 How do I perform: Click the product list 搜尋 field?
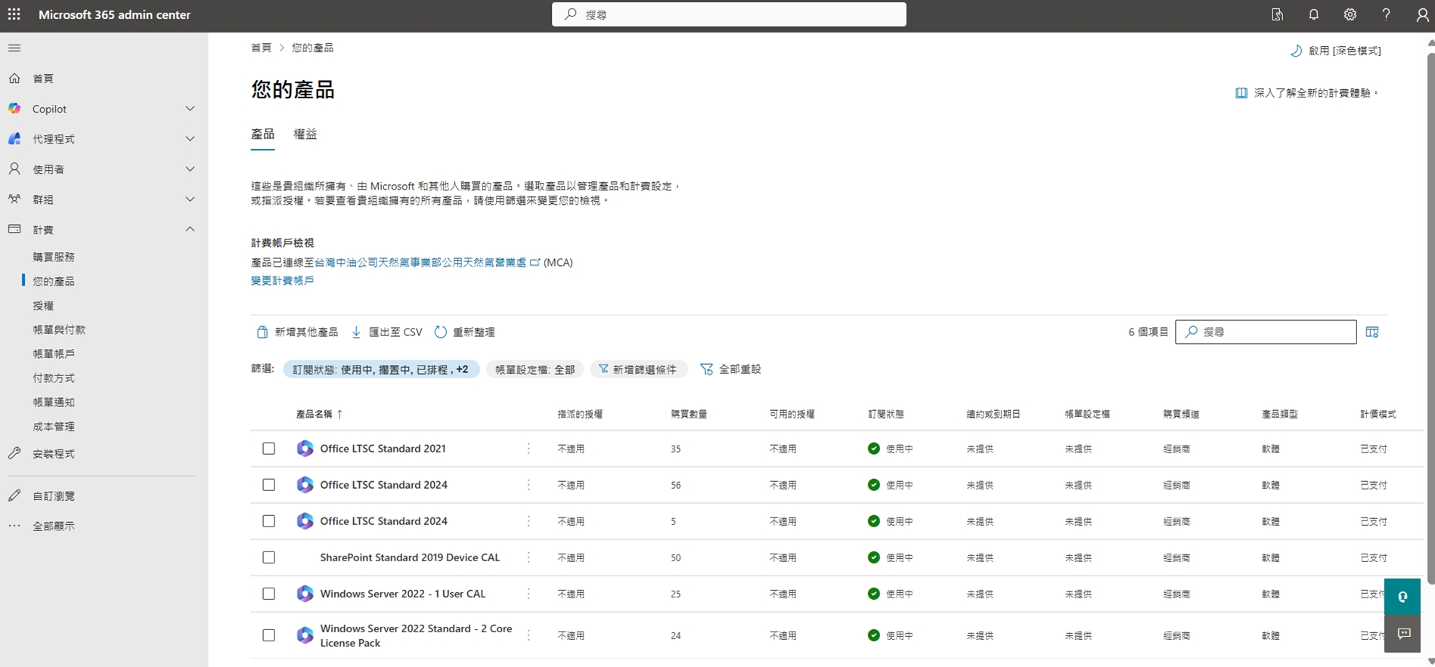tap(1266, 332)
